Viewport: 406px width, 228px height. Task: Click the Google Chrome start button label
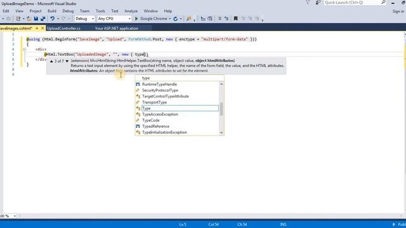(154, 18)
